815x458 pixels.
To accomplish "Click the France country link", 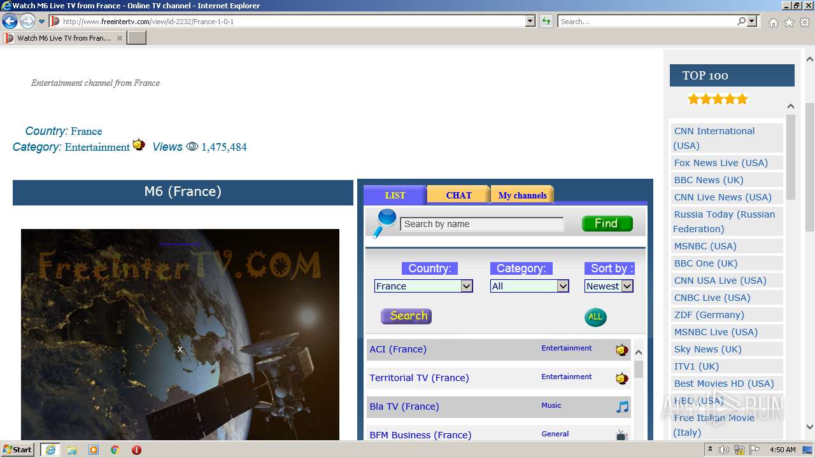I will [87, 131].
